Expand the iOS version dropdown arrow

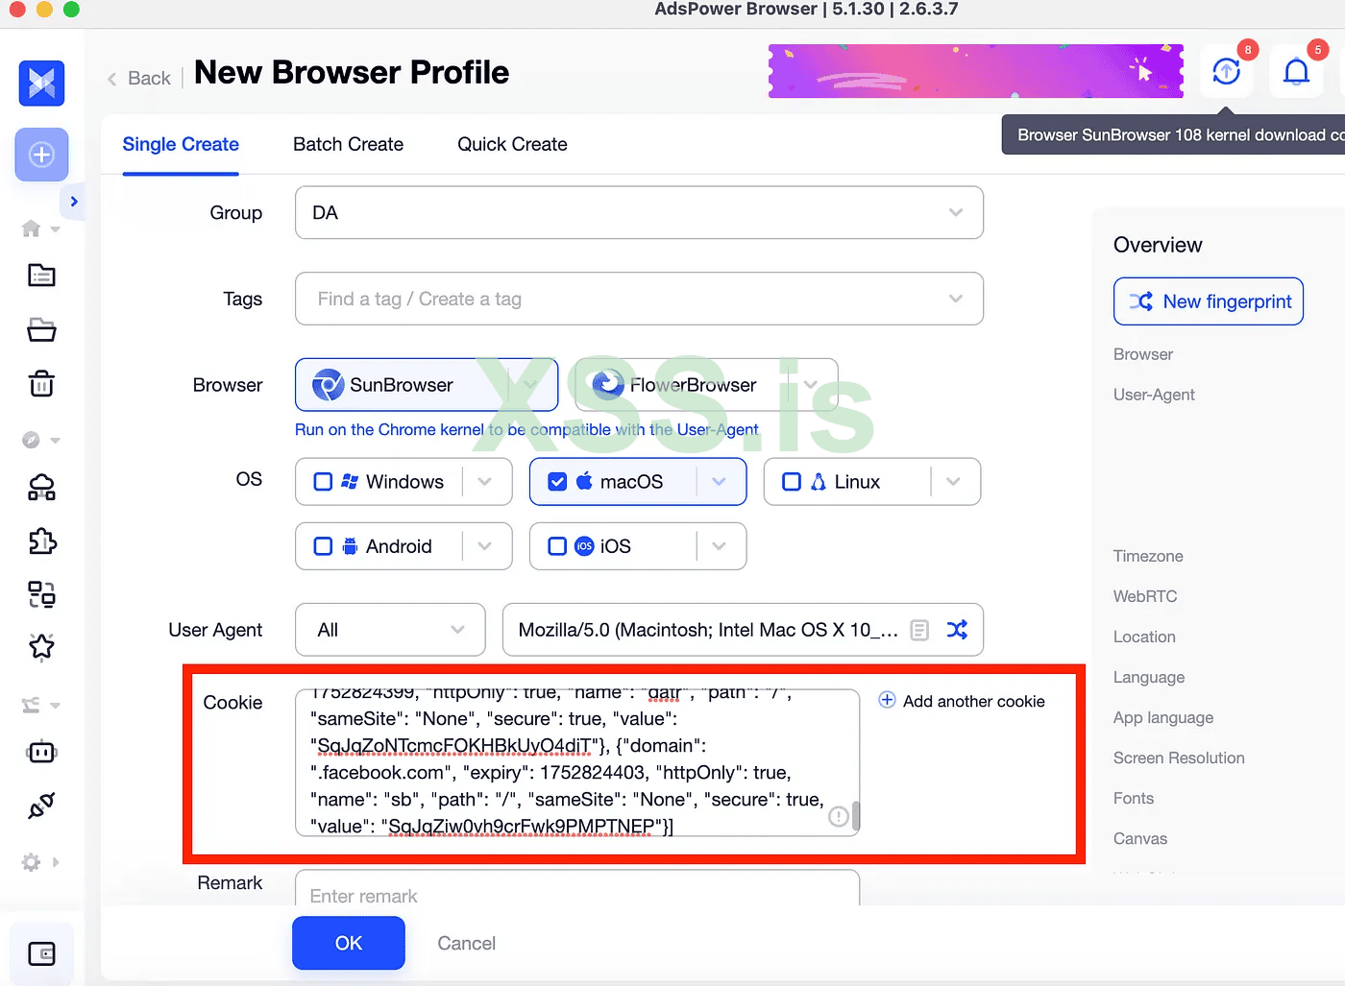click(720, 546)
